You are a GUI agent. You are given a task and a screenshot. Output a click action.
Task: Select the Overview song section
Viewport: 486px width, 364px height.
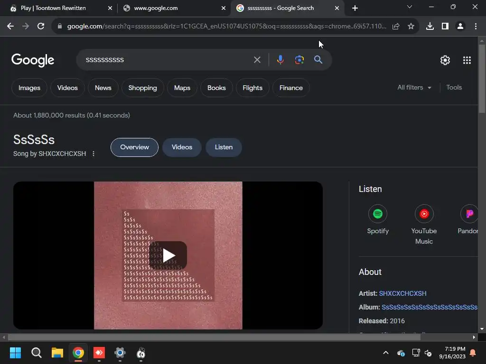point(134,147)
